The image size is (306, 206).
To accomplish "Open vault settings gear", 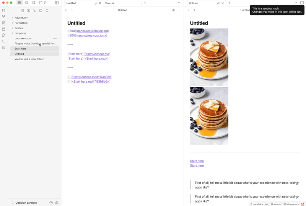I will coord(57,203).
